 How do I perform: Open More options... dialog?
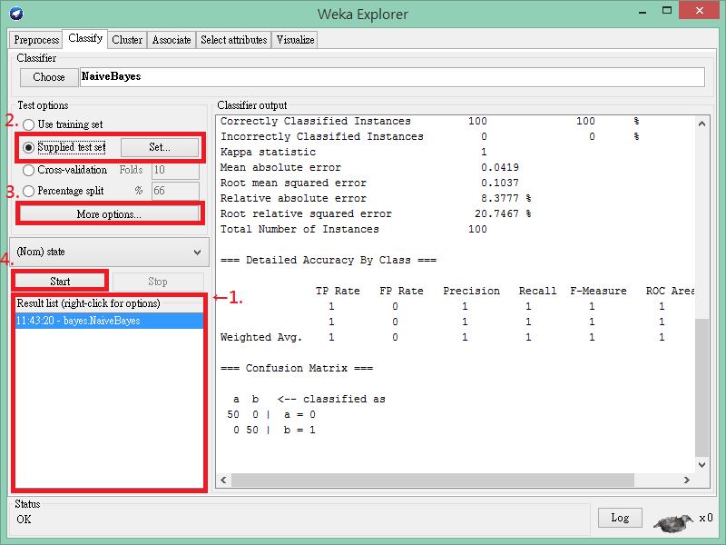[109, 214]
